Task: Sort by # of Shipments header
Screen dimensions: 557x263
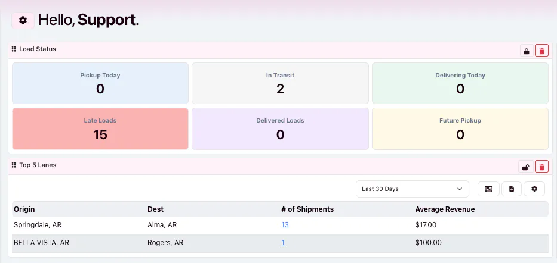Action: [307, 209]
